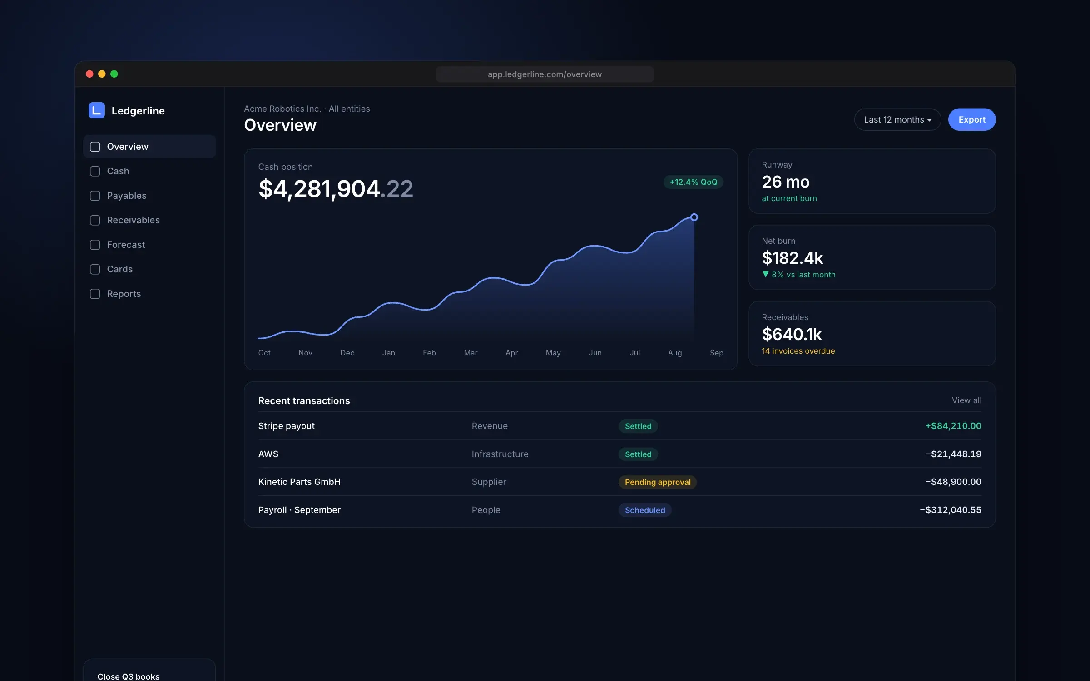This screenshot has height=681, width=1090.
Task: Click the May axis label
Action: pos(553,353)
